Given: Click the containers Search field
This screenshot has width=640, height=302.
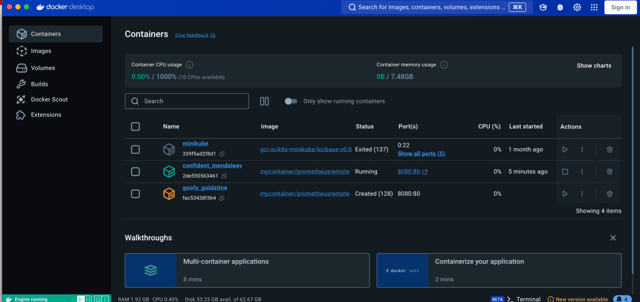Looking at the screenshot, I should pyautogui.click(x=187, y=101).
